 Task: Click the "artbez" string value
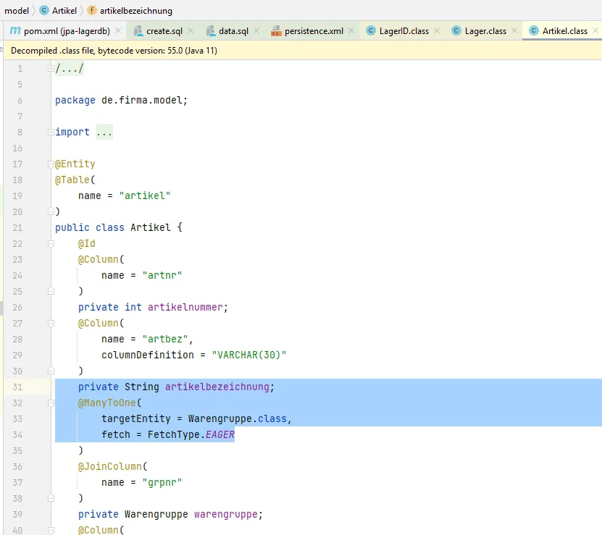tap(164, 340)
